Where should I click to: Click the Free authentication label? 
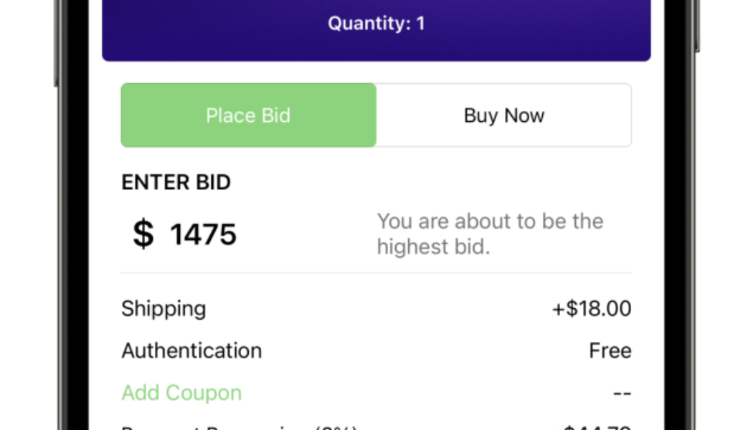610,350
